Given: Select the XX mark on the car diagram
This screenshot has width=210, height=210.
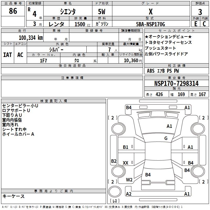Looking at the screenshot, I should coord(125,163).
